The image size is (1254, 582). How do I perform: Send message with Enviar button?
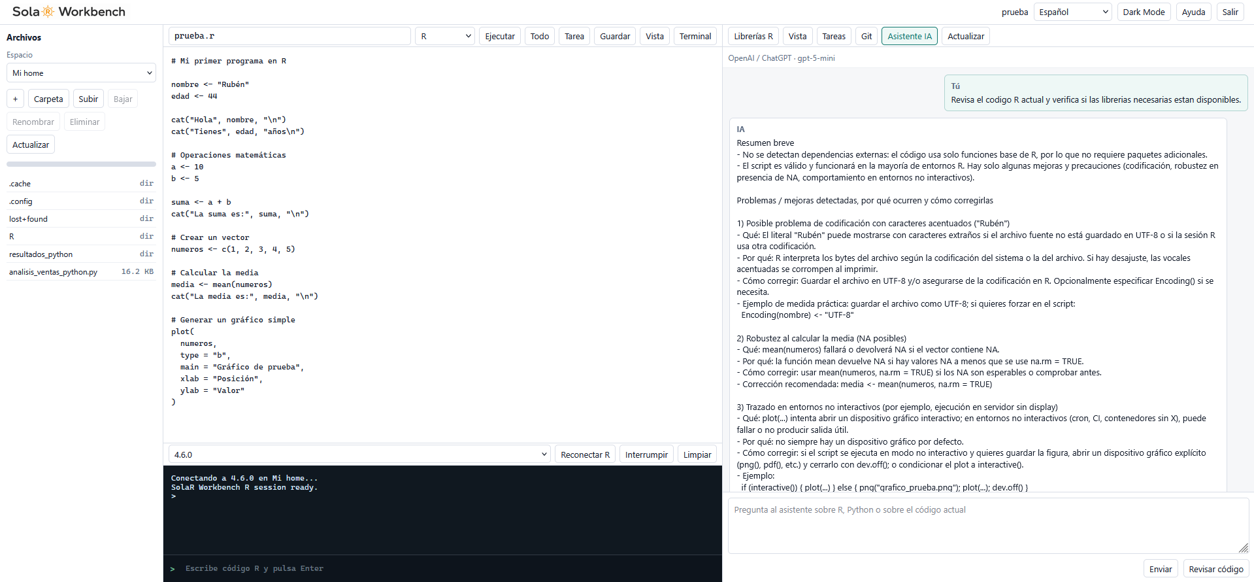point(1161,569)
